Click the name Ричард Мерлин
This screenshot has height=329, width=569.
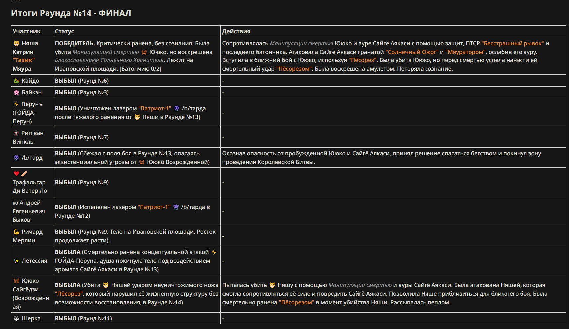click(28, 236)
